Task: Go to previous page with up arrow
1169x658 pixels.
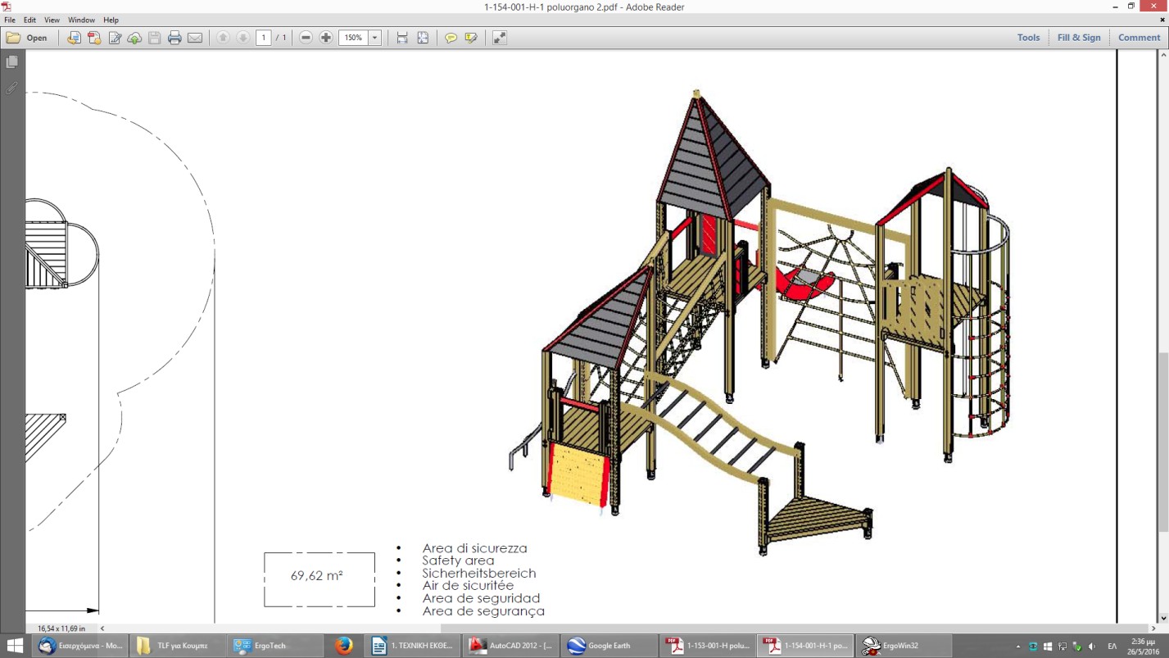Action: pos(223,38)
